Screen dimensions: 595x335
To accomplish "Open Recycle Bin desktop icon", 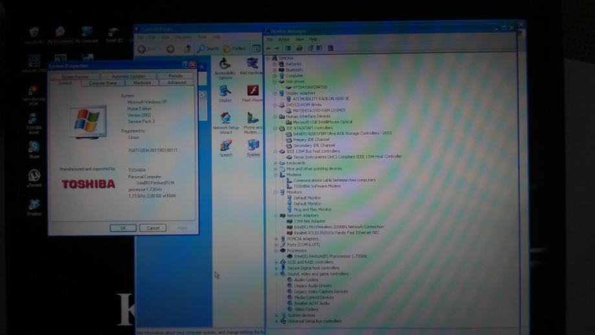I will pyautogui.click(x=34, y=35).
